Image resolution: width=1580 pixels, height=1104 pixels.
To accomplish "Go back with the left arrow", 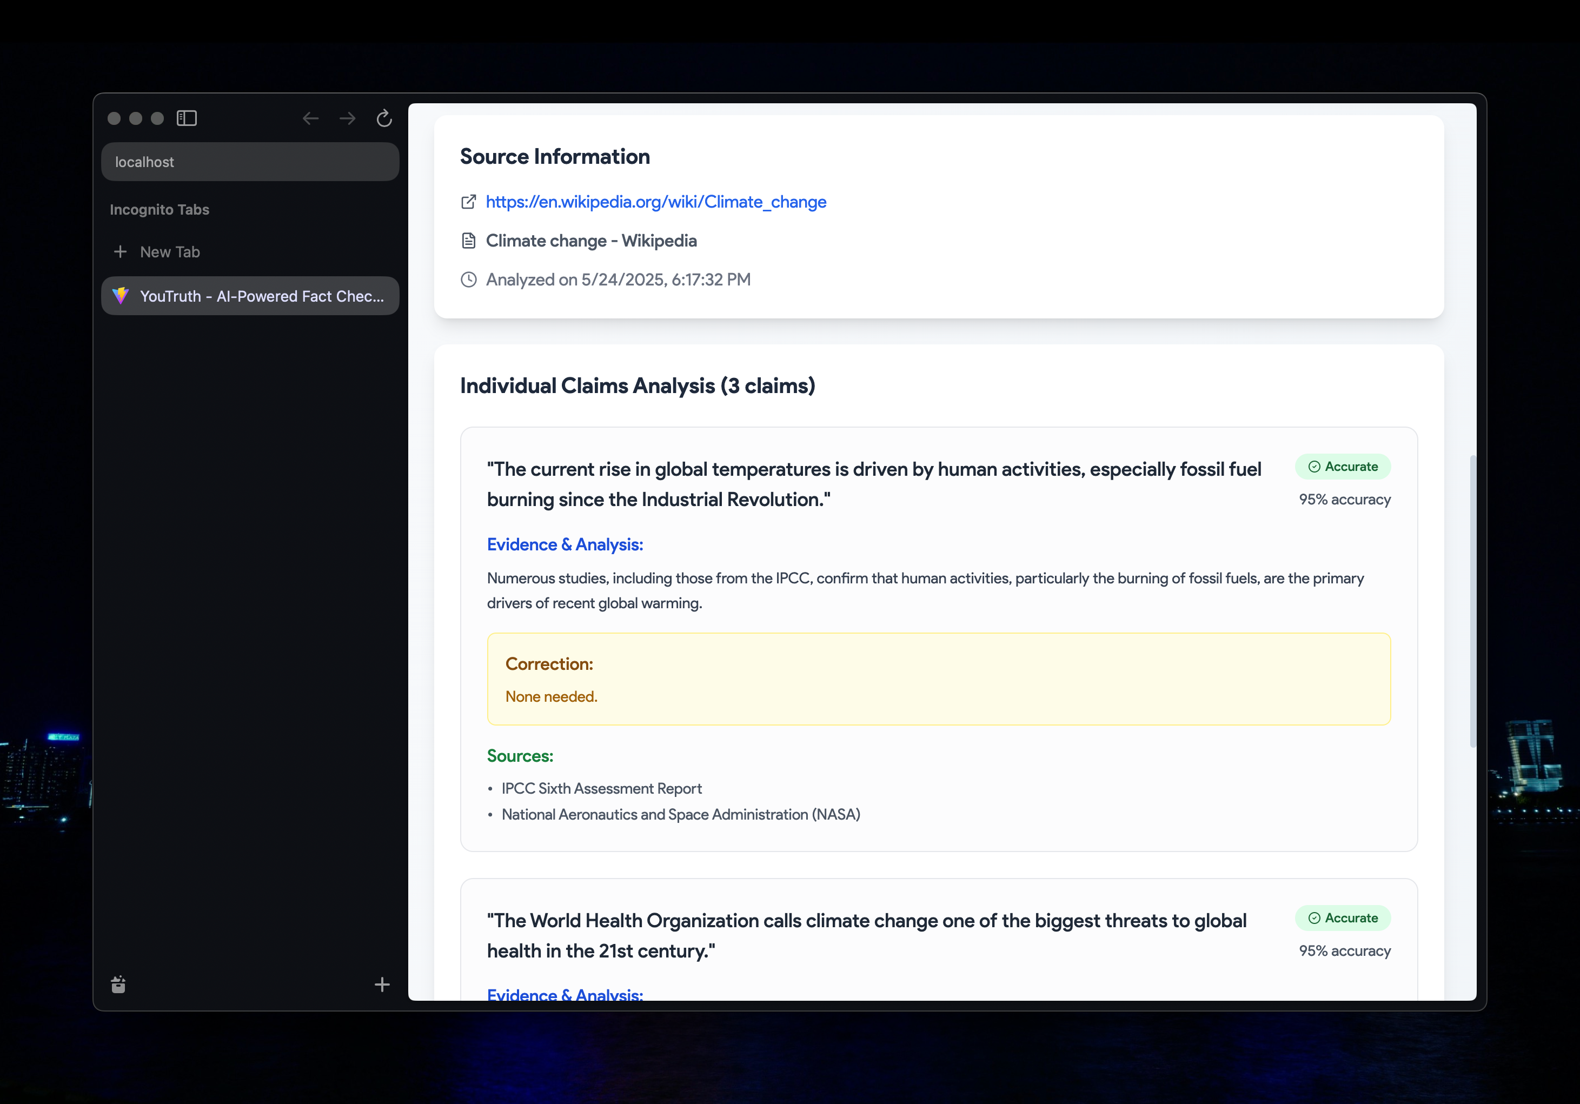I will (310, 118).
